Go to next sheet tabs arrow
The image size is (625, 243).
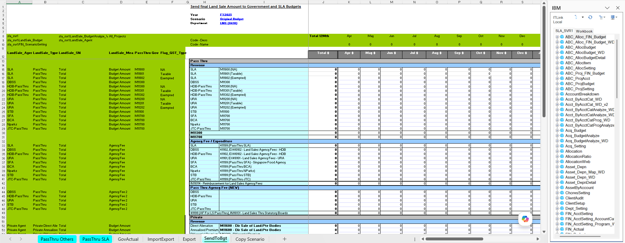point(21,239)
